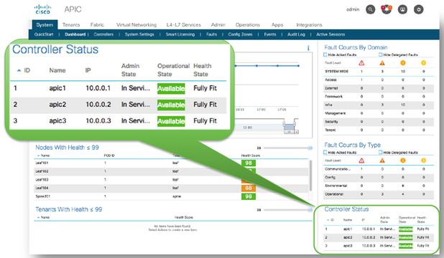Image resolution: width=444 pixels, height=258 pixels.
Task: Click the feedback icon beside the bell
Action: tap(402, 9)
